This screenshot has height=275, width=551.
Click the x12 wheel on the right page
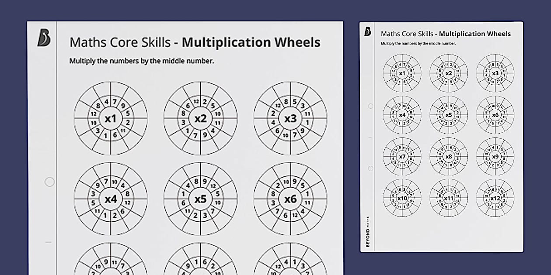(x=496, y=199)
